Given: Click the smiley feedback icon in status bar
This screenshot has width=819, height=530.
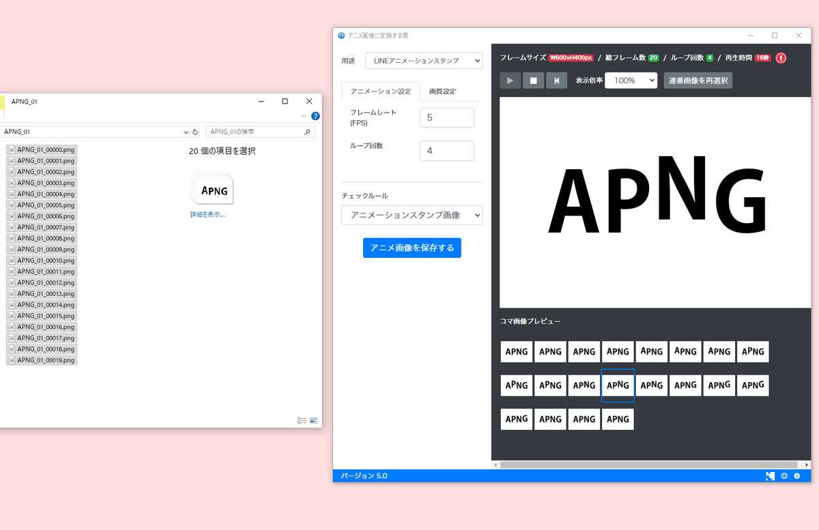Looking at the screenshot, I should pyautogui.click(x=784, y=475).
